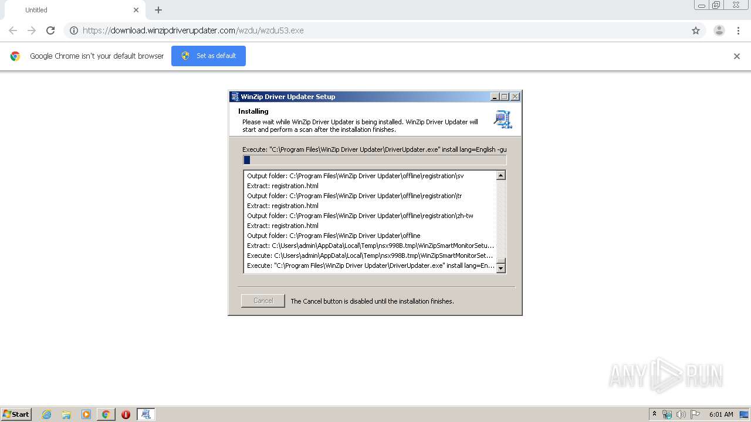Restore down the Chrome browser window
The height and width of the screenshot is (422, 751).
pyautogui.click(x=716, y=5)
